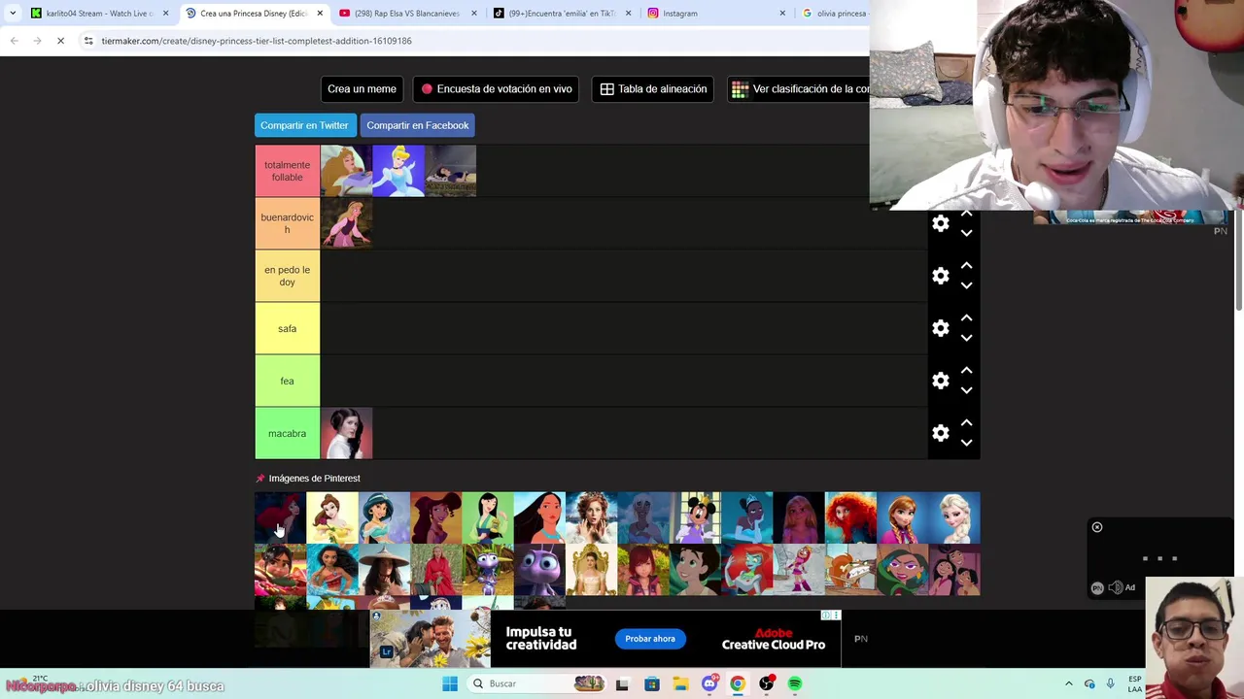Stop page loading in browser toolbar
This screenshot has height=699, width=1244.
[60, 41]
